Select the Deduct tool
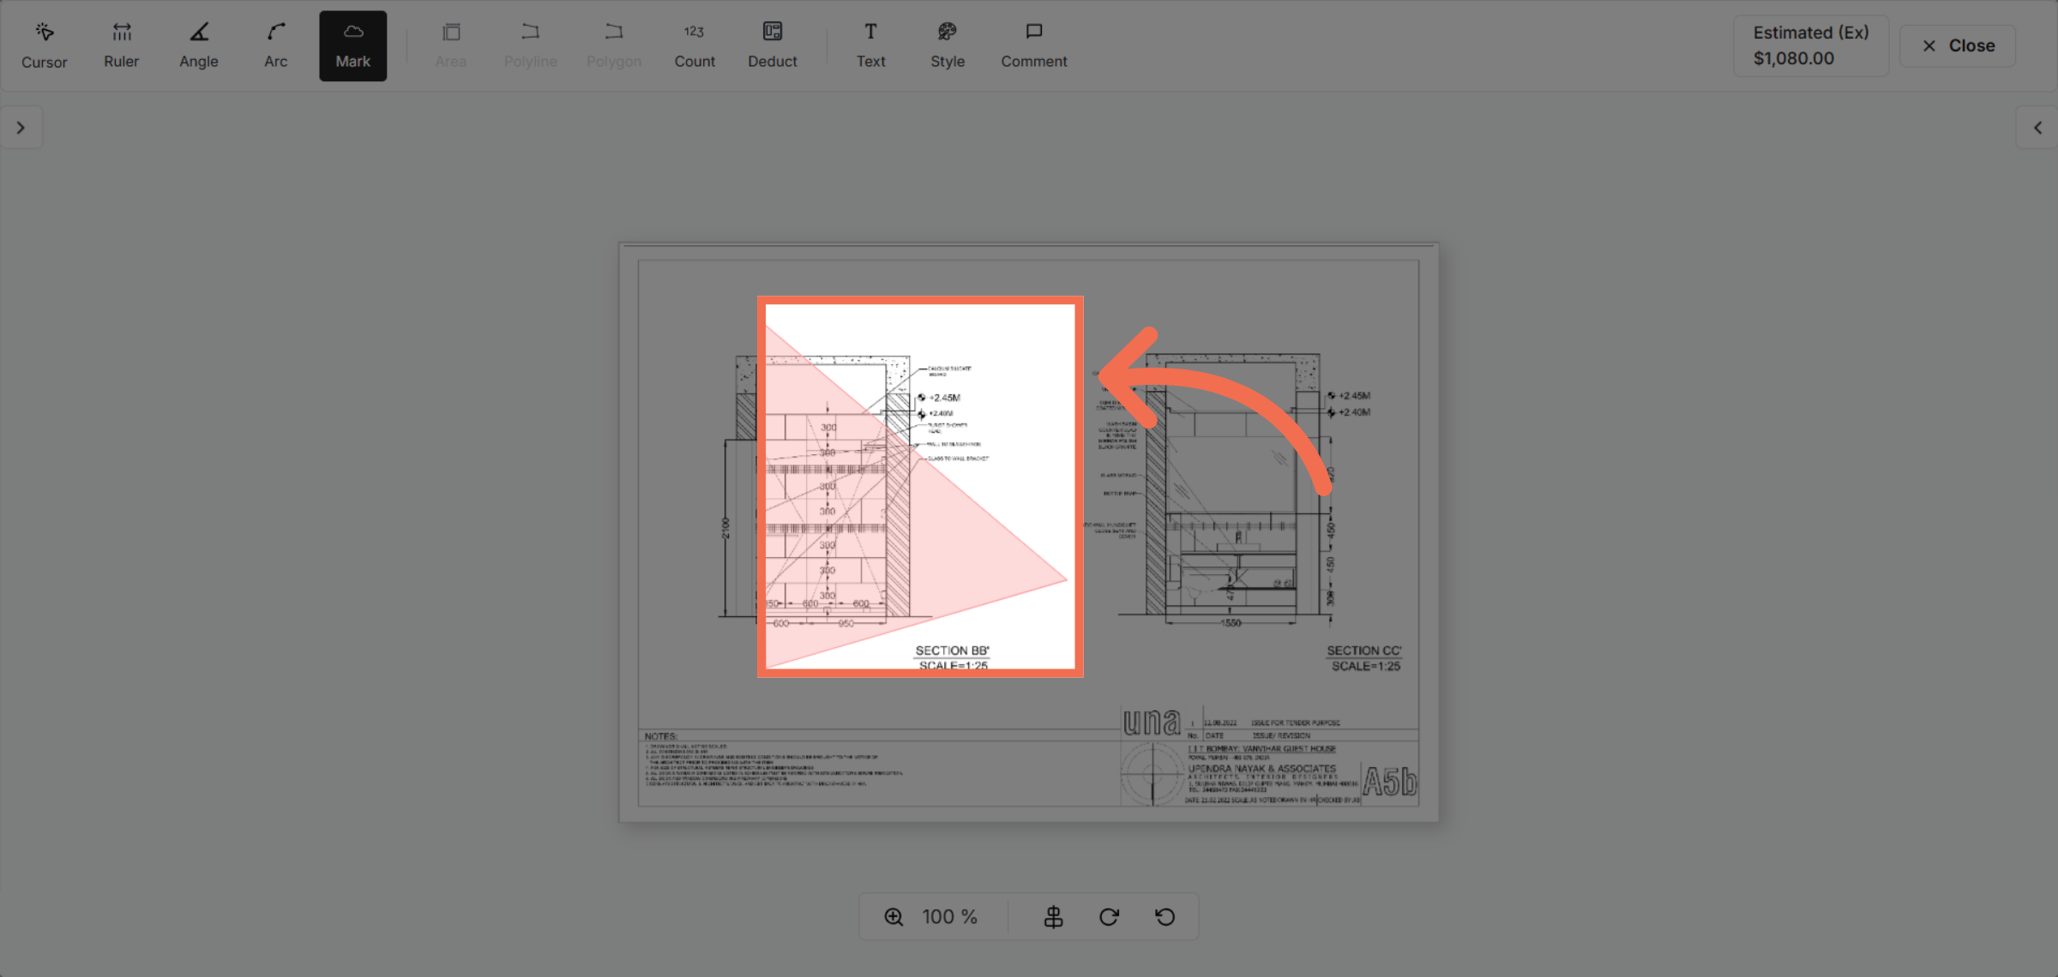 772,45
